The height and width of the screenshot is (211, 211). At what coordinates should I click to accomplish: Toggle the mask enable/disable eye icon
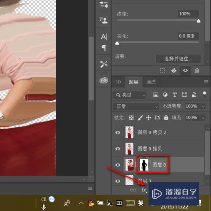pos(185,70)
